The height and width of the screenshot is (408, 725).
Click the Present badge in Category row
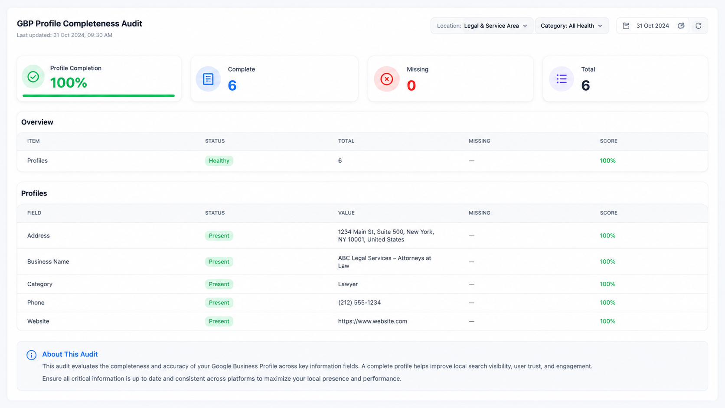pyautogui.click(x=219, y=284)
